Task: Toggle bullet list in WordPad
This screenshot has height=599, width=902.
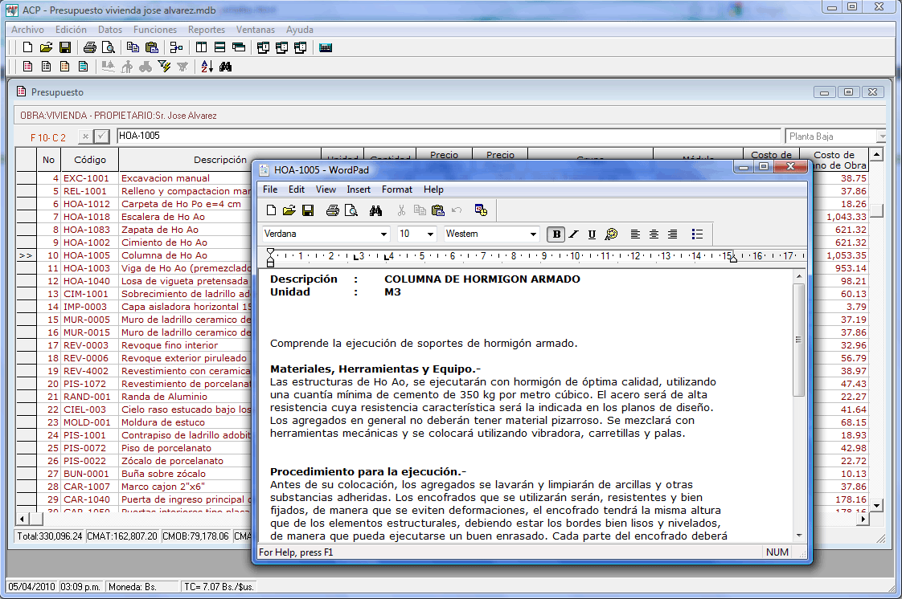Action: [697, 234]
